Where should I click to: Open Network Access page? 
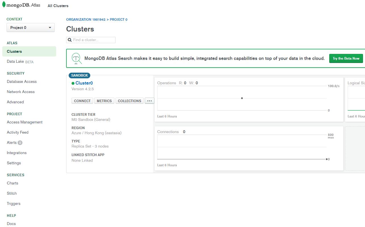pyautogui.click(x=21, y=92)
